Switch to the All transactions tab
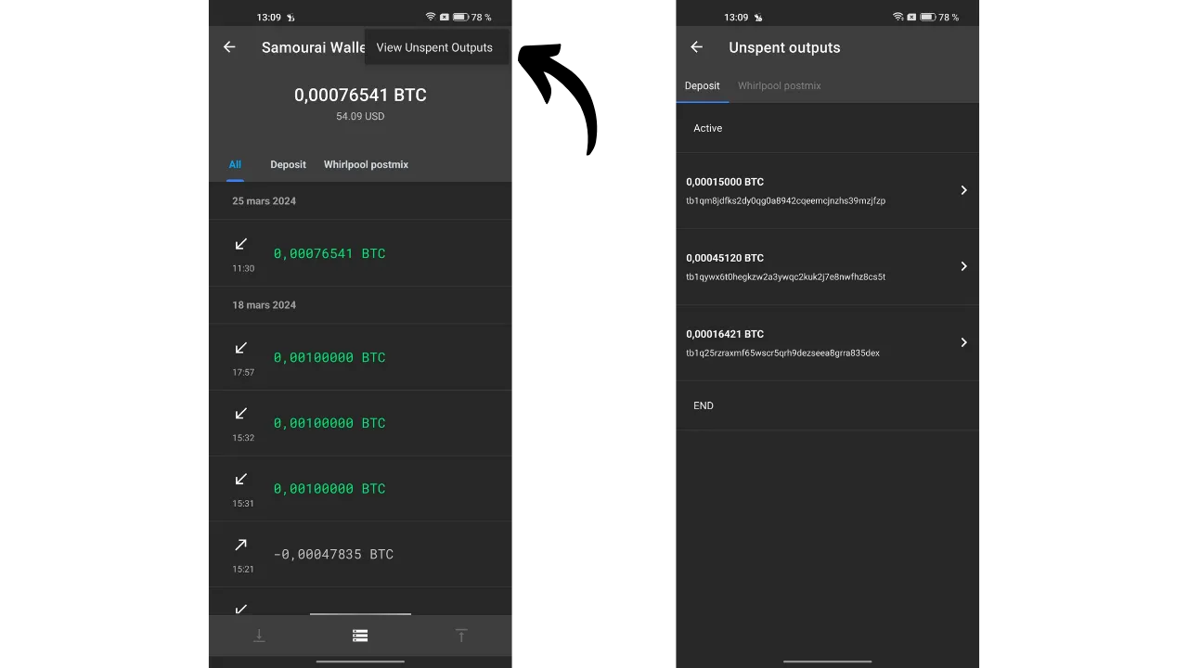Image resolution: width=1188 pixels, height=668 pixels. point(235,164)
